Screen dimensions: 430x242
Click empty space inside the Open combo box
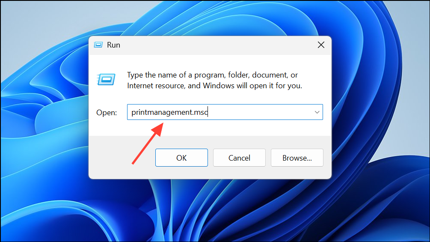[261, 112]
